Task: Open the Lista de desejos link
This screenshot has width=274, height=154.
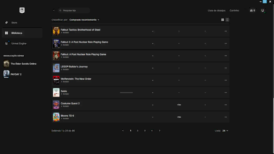Action: point(216,11)
